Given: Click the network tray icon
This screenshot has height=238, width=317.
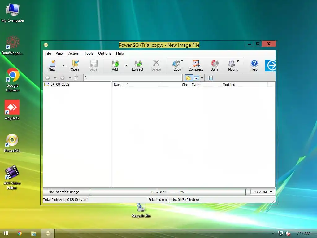Looking at the screenshot, I should point(280,233).
